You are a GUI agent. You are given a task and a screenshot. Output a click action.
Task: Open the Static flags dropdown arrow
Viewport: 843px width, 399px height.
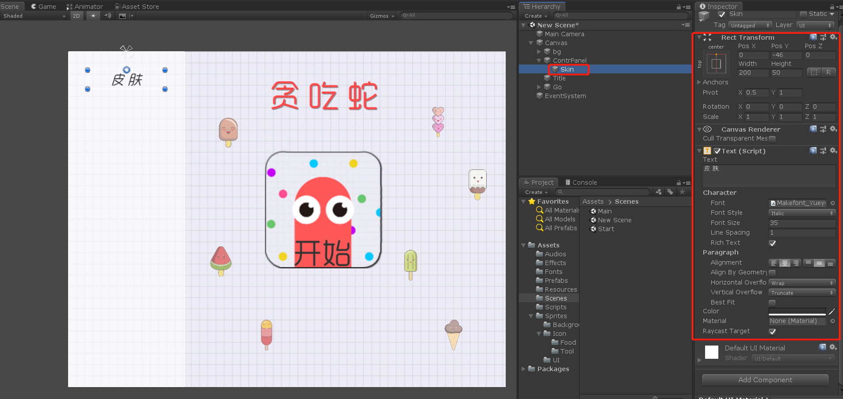[832, 14]
